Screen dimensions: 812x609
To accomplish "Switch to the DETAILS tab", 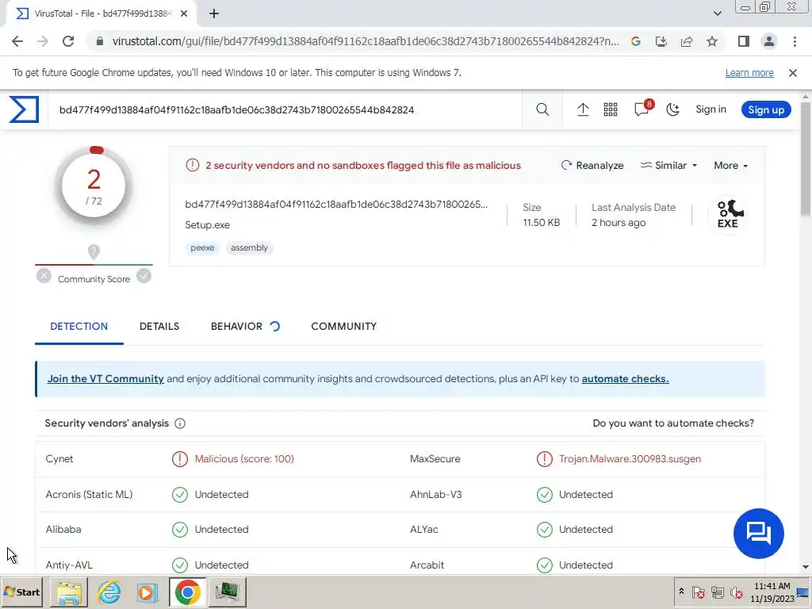I will [159, 326].
